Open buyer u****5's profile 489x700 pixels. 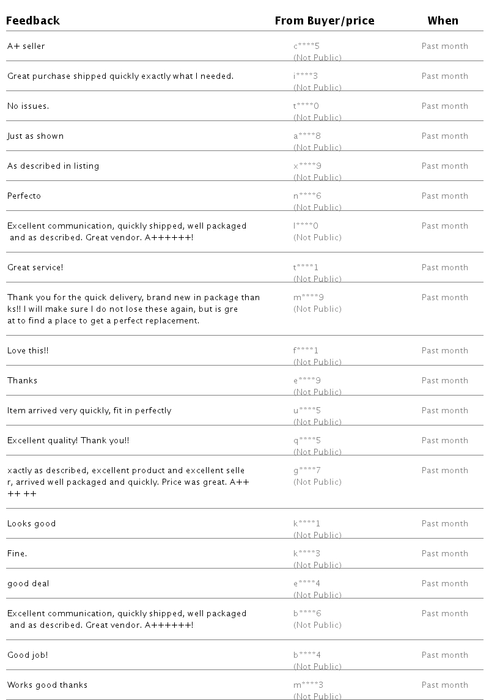pyautogui.click(x=307, y=410)
